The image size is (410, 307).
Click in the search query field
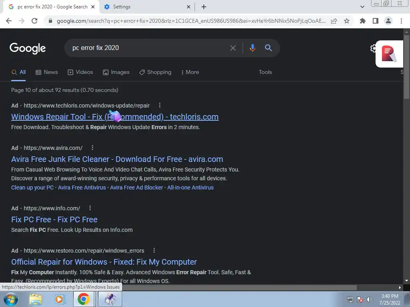148,48
